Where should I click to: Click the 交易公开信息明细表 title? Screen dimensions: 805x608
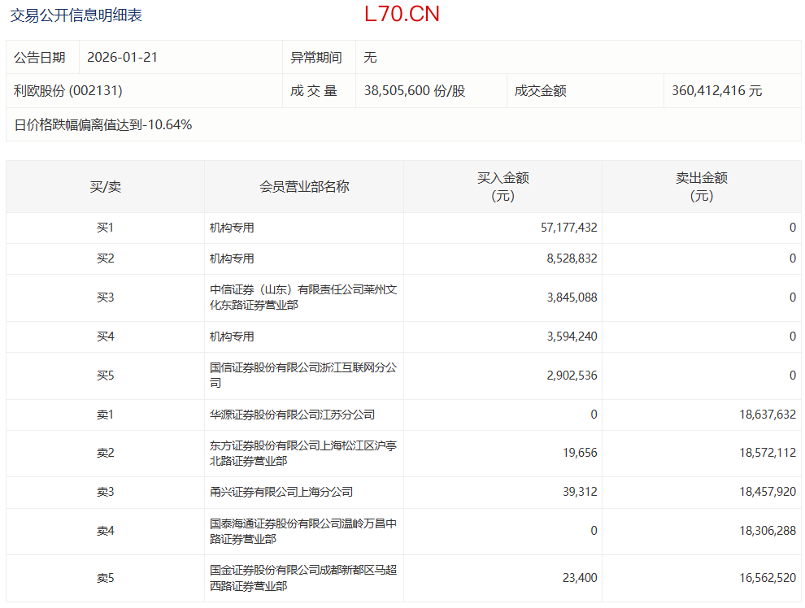pyautogui.click(x=76, y=15)
